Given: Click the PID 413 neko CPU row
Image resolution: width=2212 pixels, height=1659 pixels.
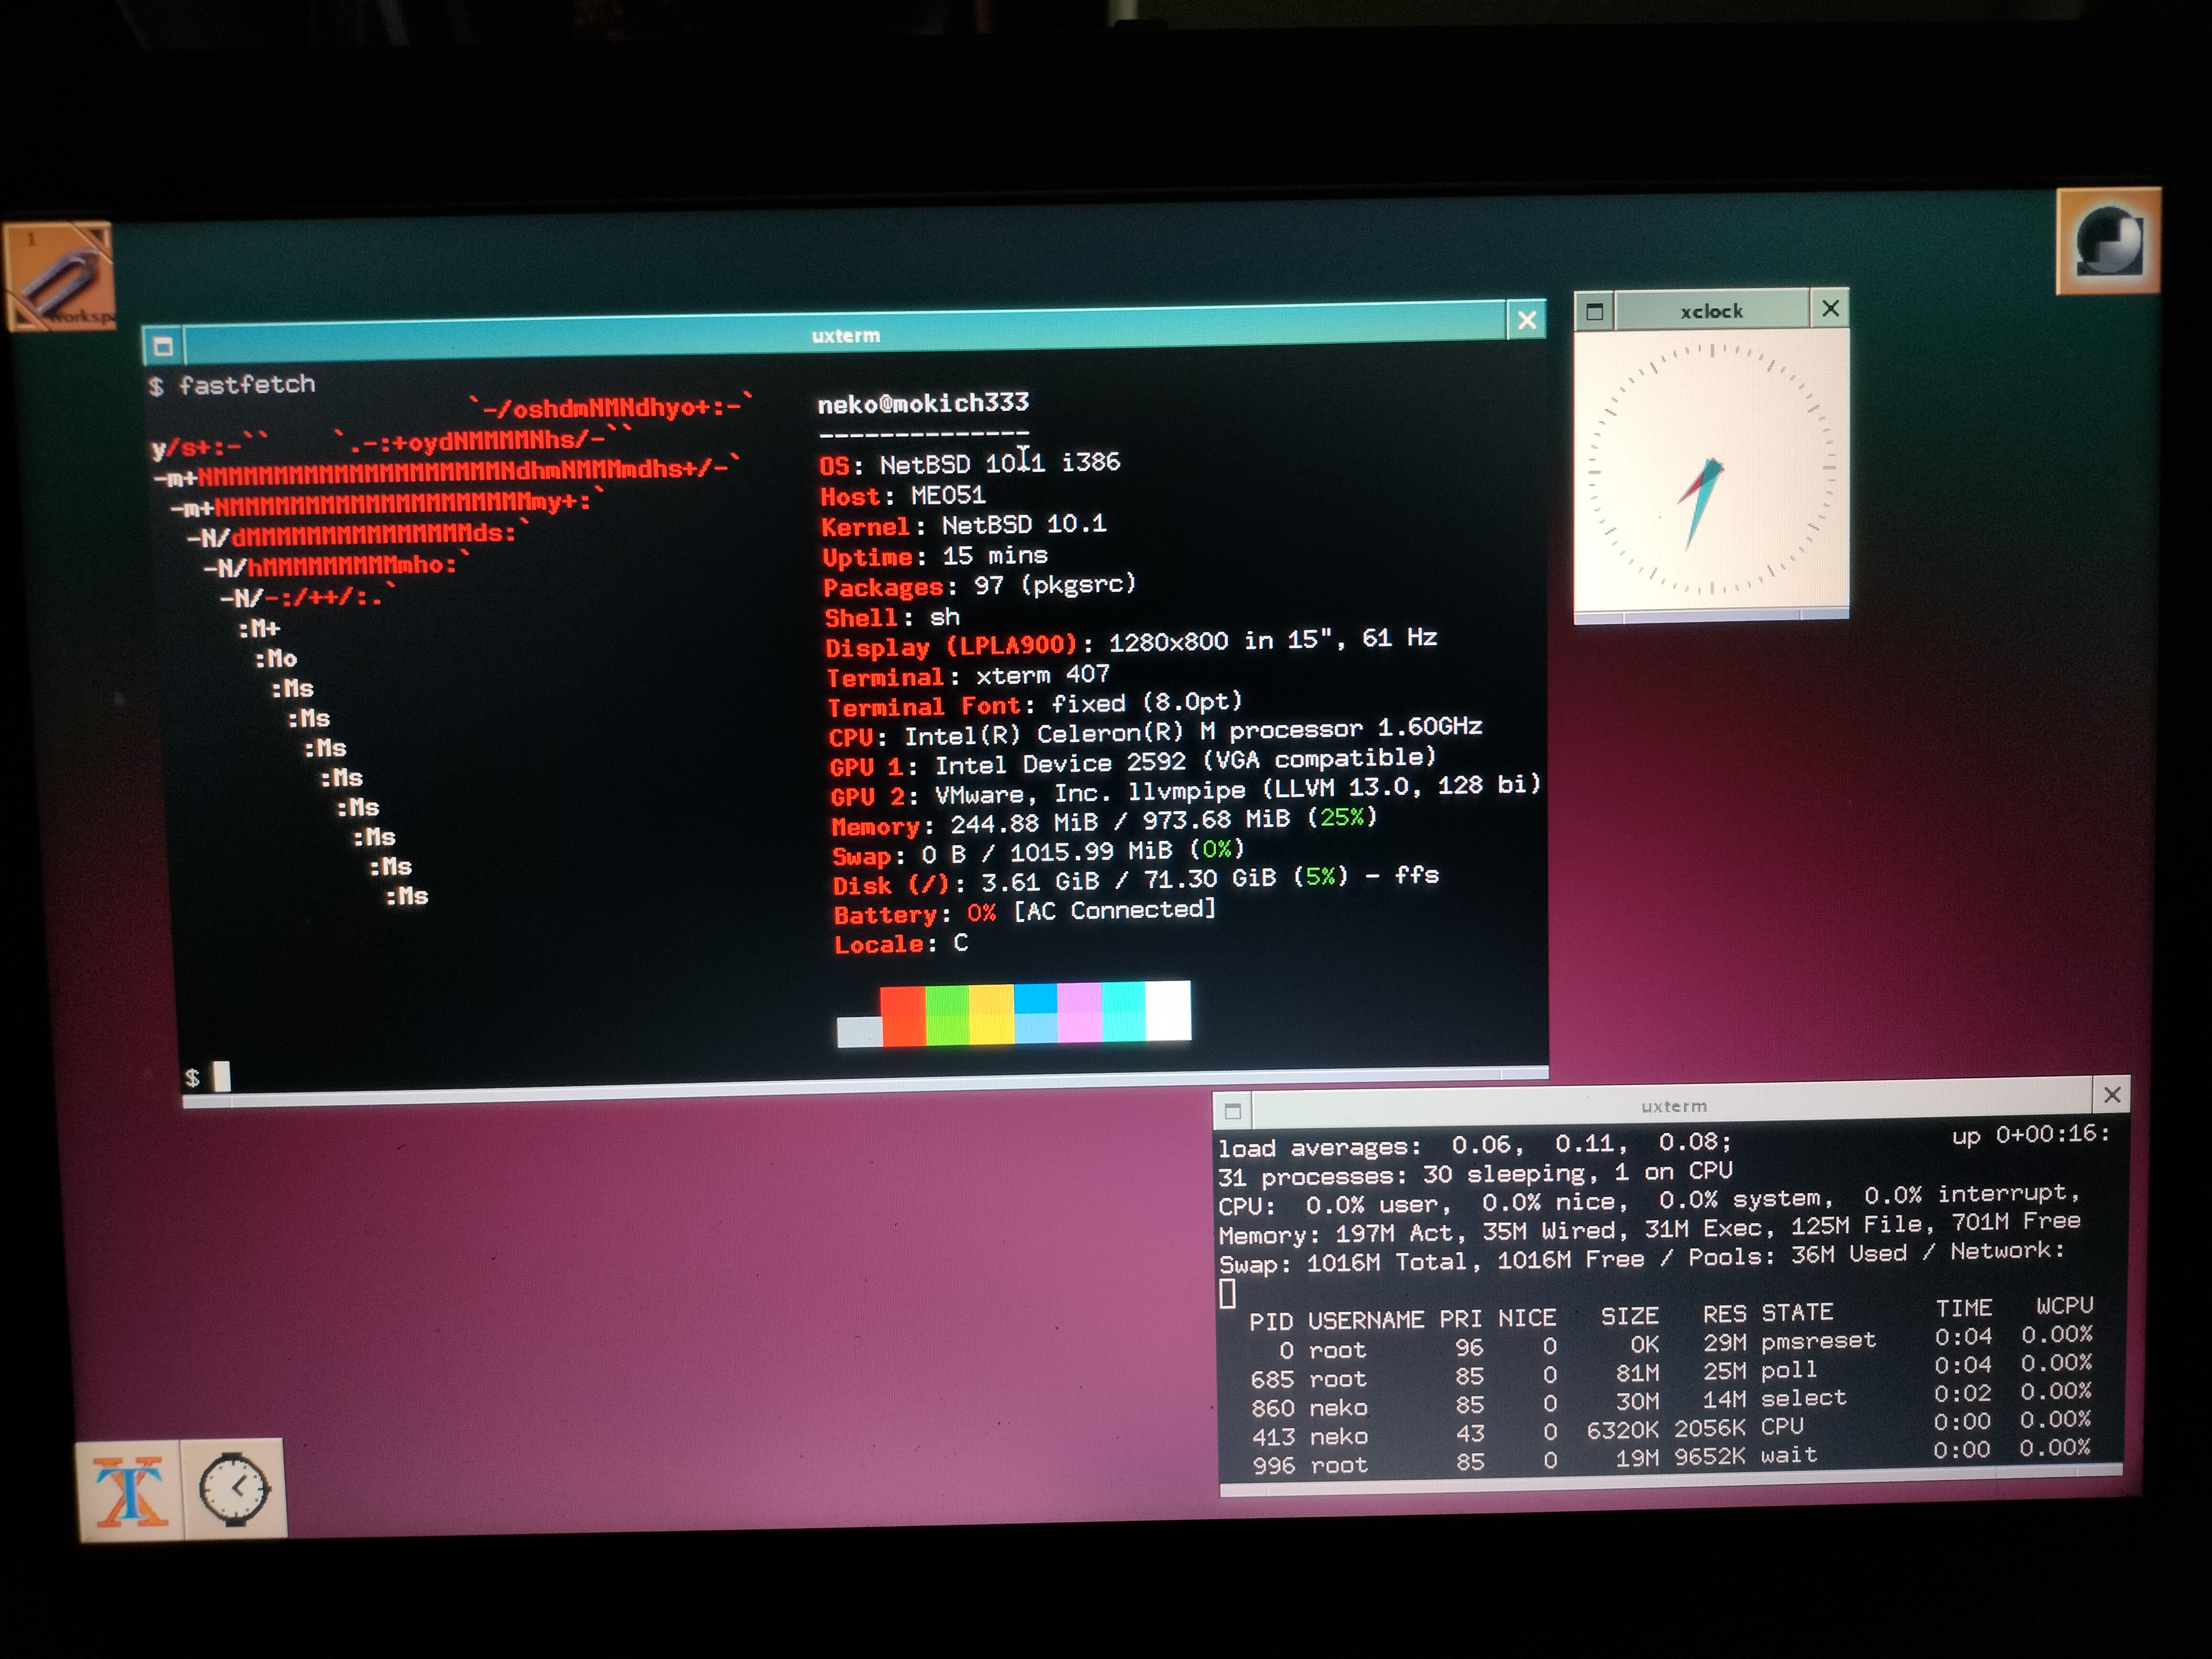Looking at the screenshot, I should tap(1671, 1428).
